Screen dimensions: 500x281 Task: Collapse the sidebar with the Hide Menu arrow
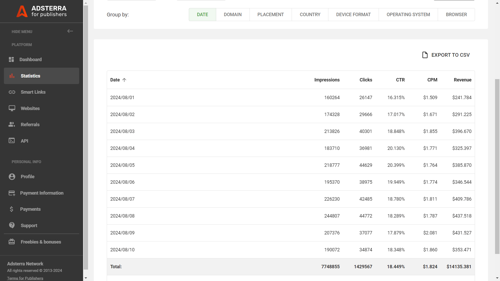pos(70,31)
